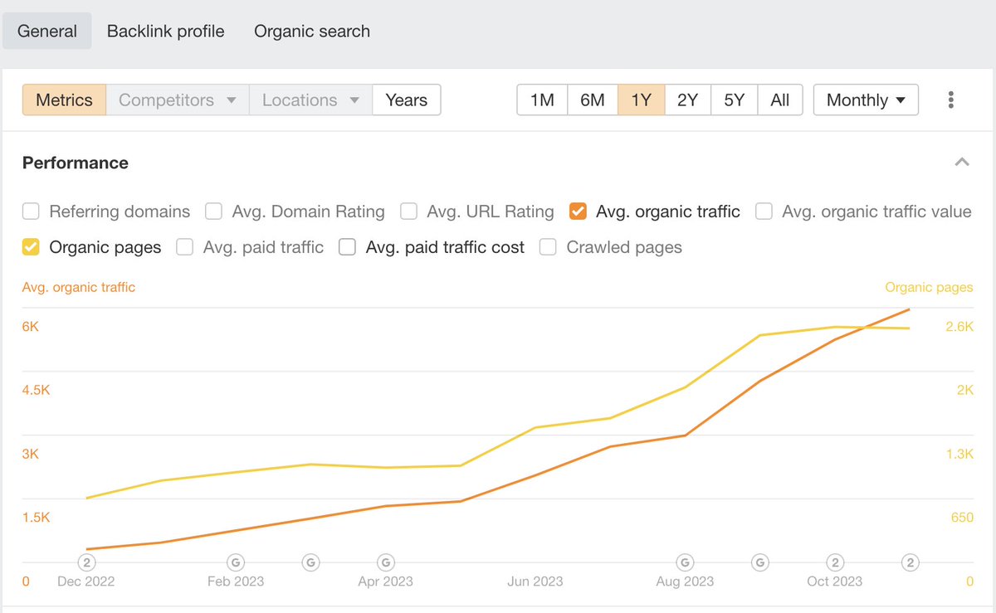Viewport: 996px width, 613px height.
Task: Click the '2' marker near Oct 2023
Action: tap(834, 562)
